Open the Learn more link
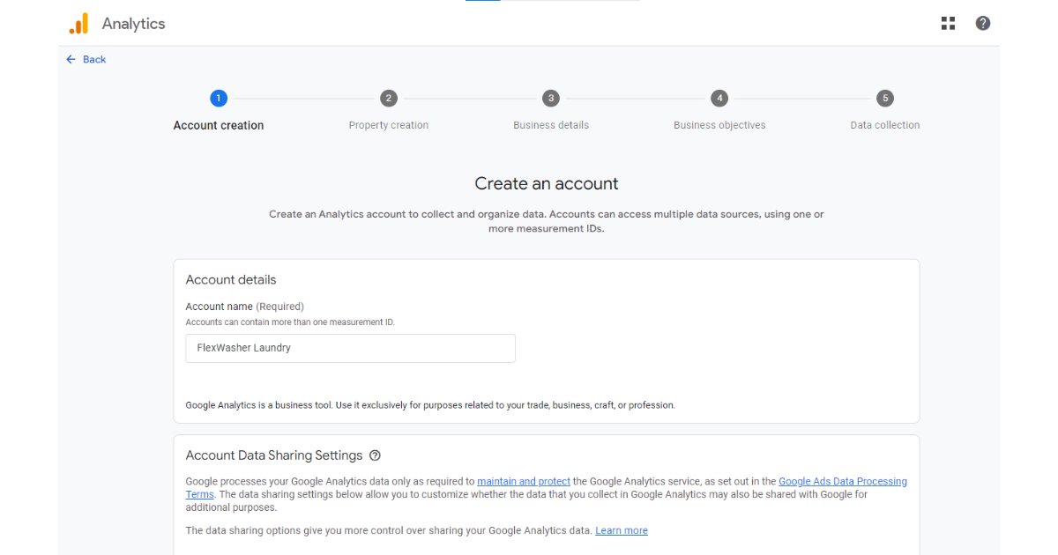The height and width of the screenshot is (555, 1058). pos(622,530)
